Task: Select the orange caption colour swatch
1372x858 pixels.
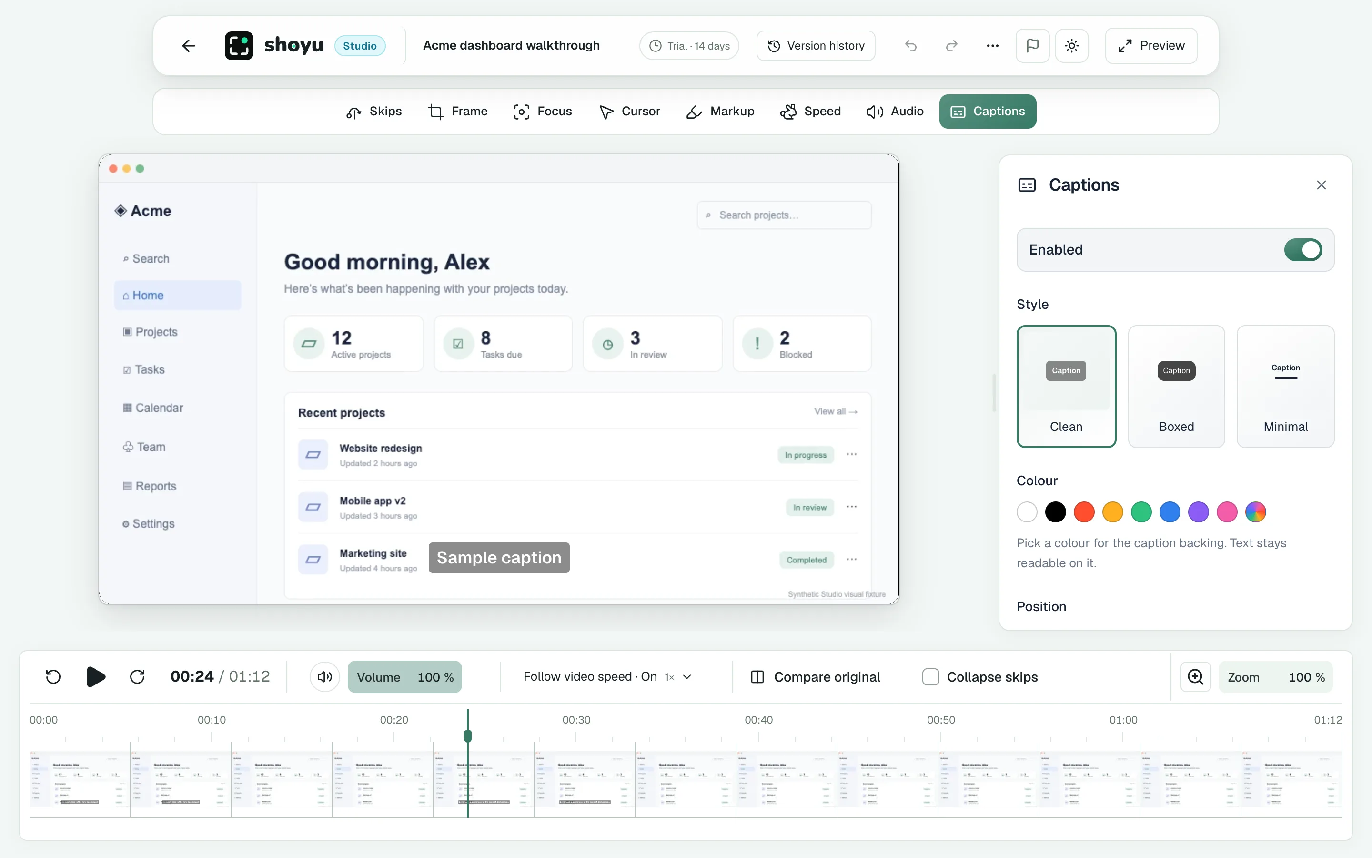Action: tap(1112, 512)
